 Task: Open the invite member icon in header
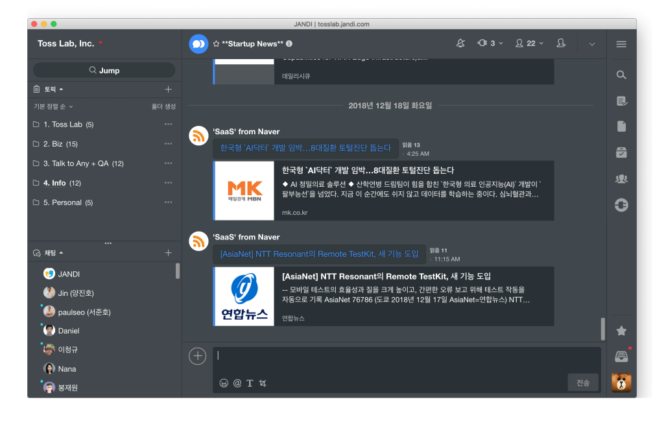click(x=561, y=43)
